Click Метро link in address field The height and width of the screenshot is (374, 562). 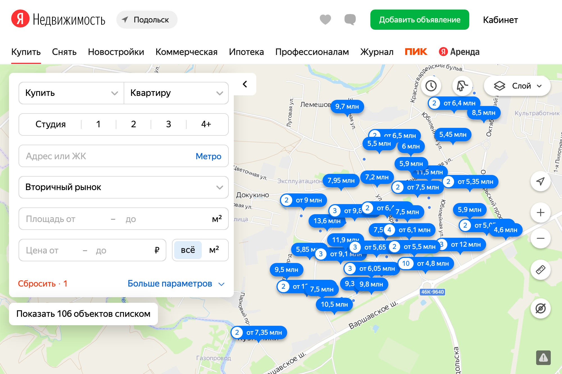point(209,156)
